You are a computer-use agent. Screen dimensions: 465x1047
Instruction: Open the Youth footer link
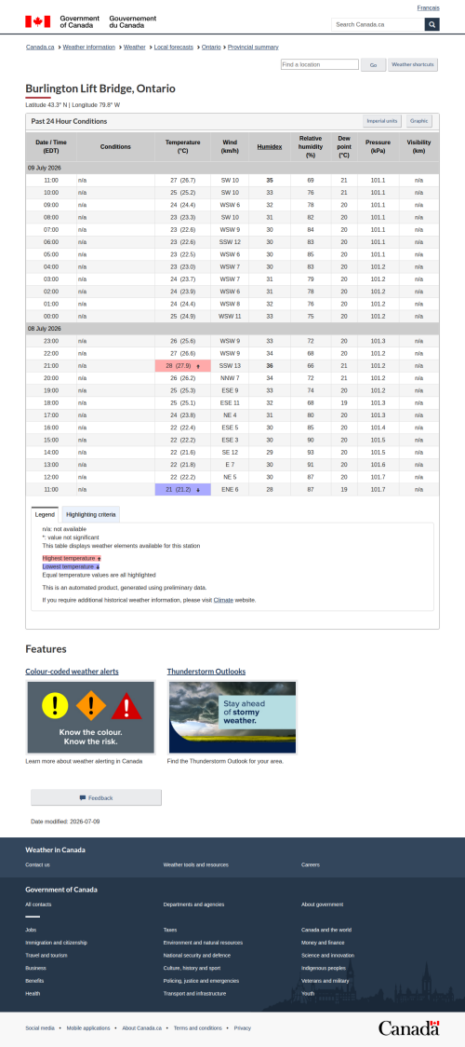[308, 994]
